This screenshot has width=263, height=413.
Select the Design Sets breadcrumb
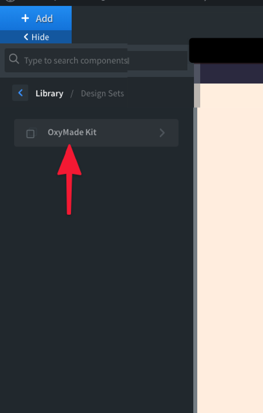[x=102, y=93]
